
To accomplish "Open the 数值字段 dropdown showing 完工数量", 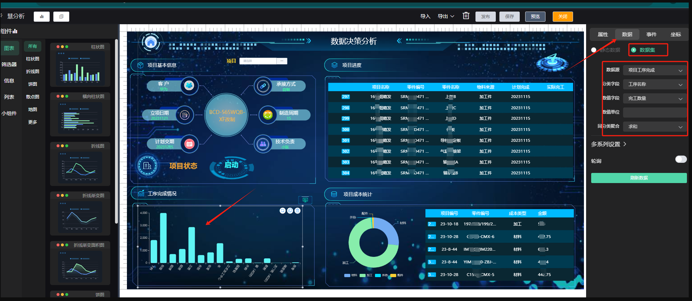I will [655, 98].
